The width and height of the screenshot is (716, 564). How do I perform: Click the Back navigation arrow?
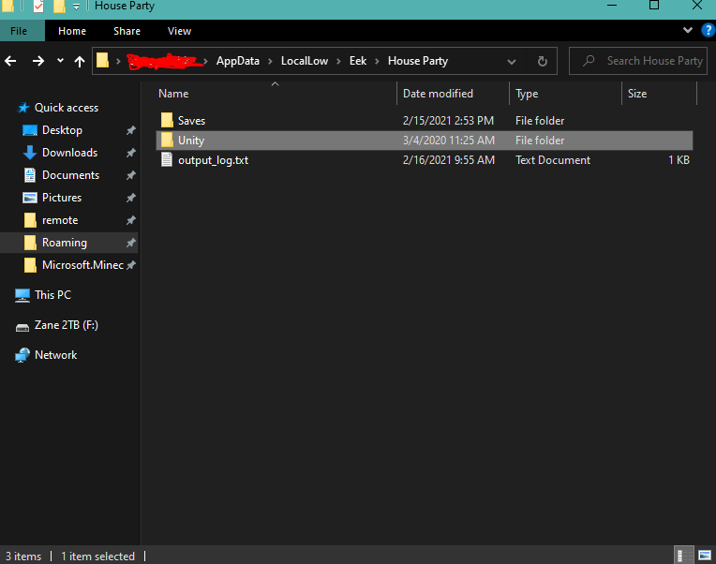click(11, 61)
